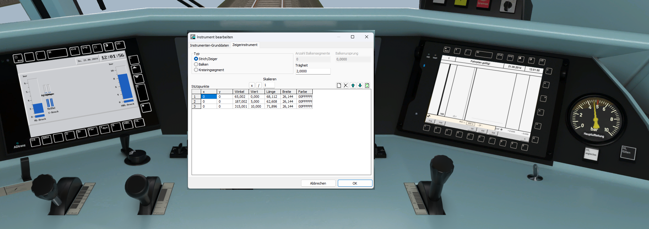Click the Balkenursprung field
This screenshot has height=229, width=649.
(x=353, y=59)
